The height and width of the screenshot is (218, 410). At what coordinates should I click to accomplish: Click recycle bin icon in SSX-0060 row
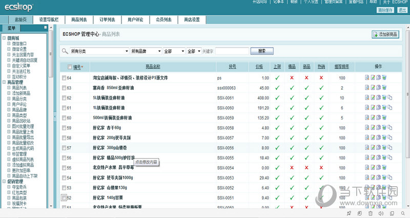pyautogui.click(x=384, y=107)
